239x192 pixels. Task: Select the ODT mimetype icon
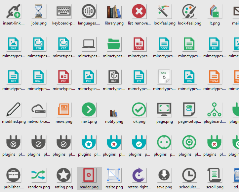coord(13,77)
